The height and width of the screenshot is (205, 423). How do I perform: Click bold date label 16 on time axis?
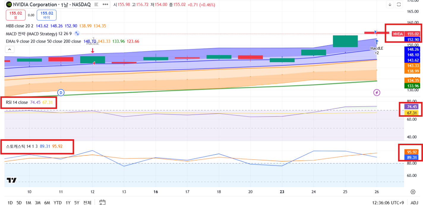point(156,192)
